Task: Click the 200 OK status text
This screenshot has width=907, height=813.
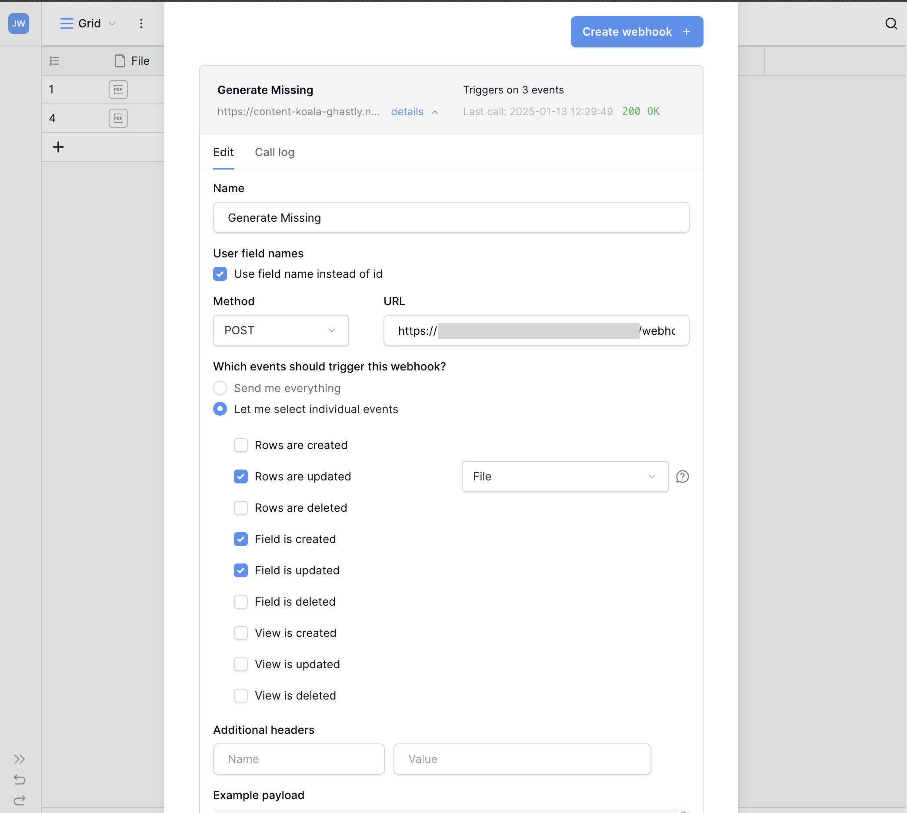Action: tap(641, 111)
